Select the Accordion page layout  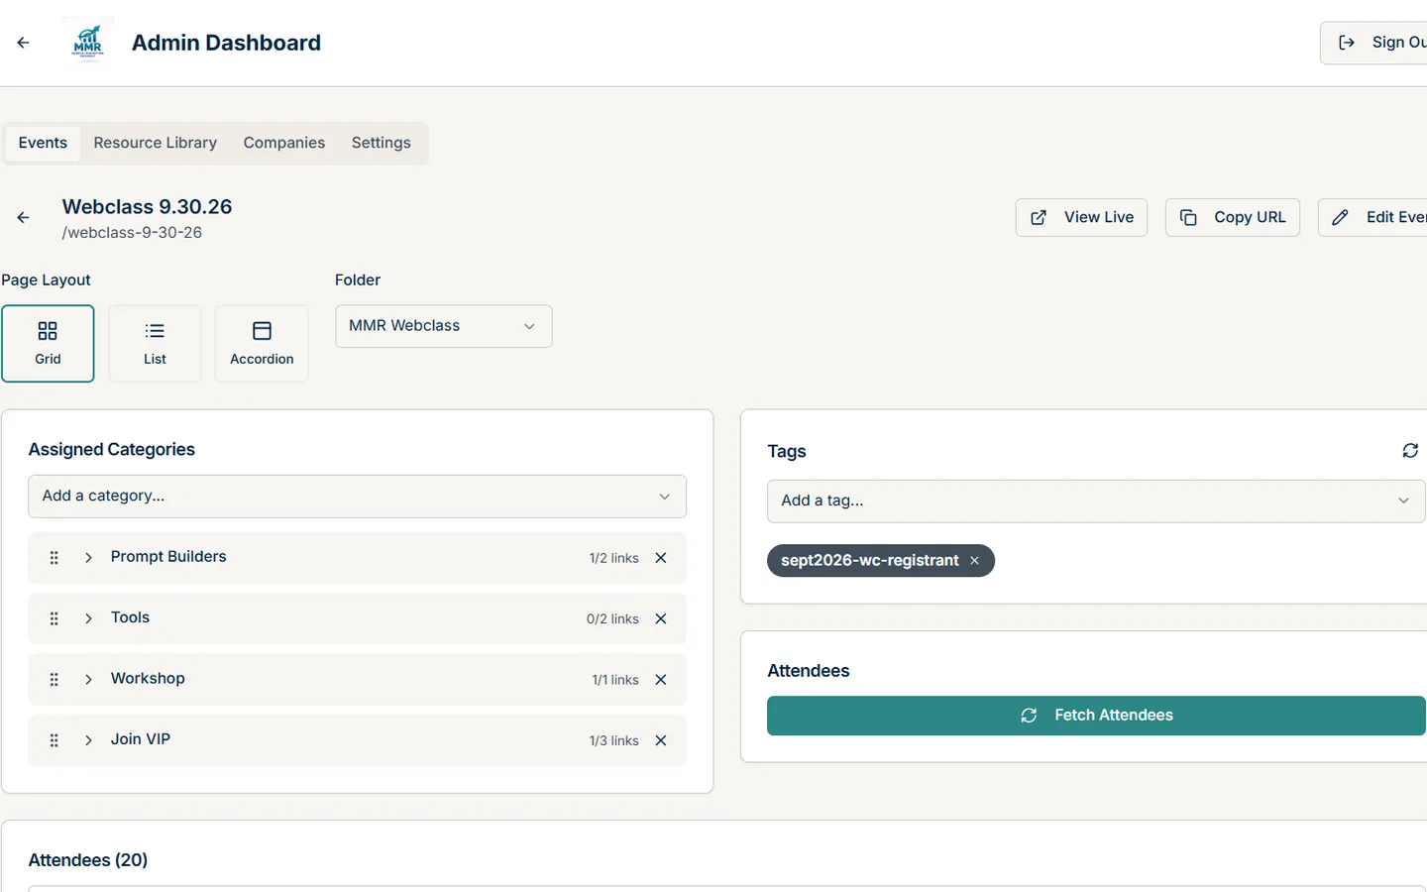262,344
